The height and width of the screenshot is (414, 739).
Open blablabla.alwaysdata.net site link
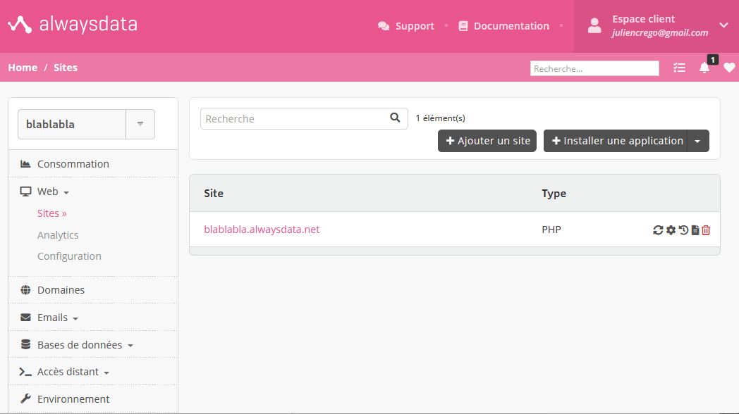pos(262,229)
